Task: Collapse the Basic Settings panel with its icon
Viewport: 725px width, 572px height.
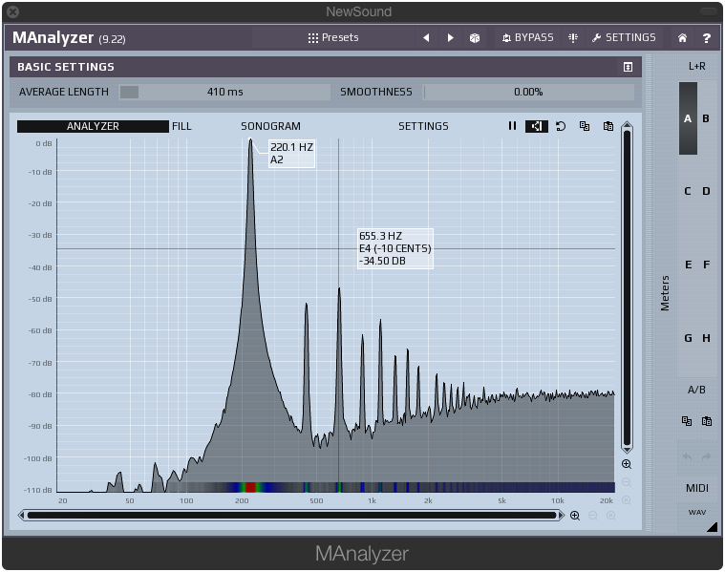Action: point(628,67)
